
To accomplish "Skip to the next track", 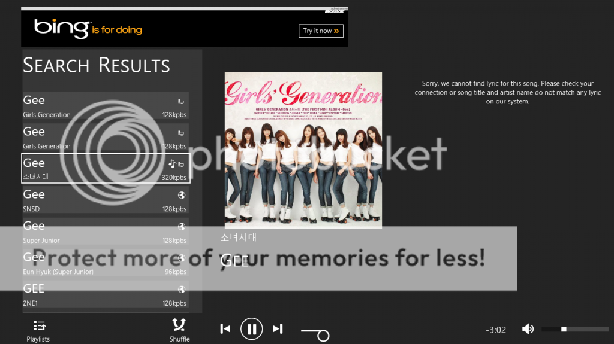I will (278, 329).
